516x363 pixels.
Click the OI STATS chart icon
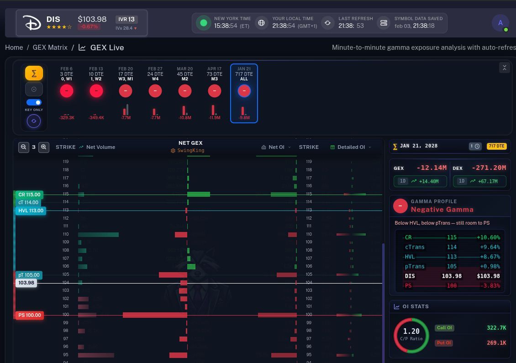(396, 307)
